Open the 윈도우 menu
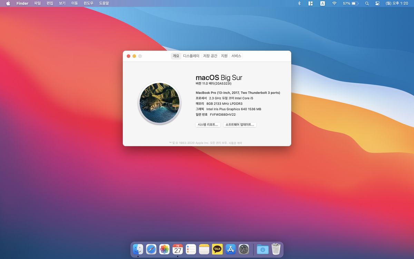 tap(89, 3)
